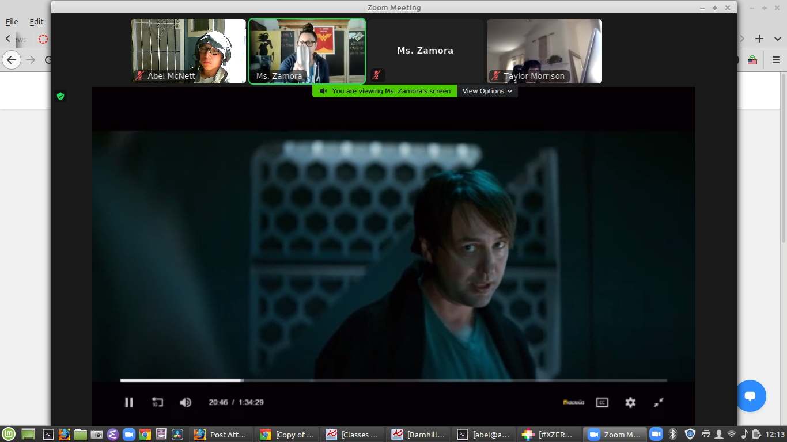Show the desktop from the taskbar
Screen dimensions: 787x442
tap(28, 435)
